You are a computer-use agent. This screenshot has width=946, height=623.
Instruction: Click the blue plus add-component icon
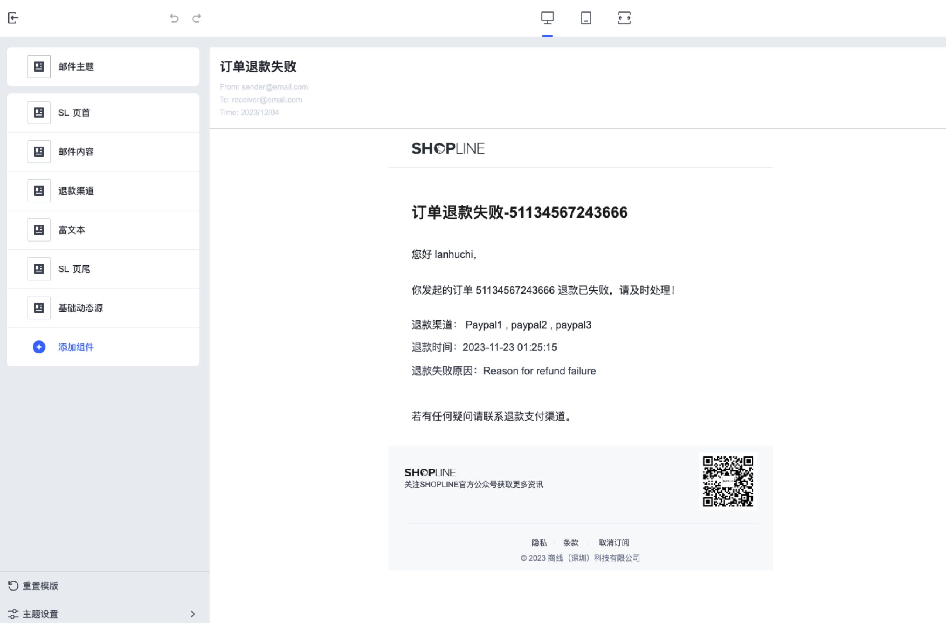(39, 347)
